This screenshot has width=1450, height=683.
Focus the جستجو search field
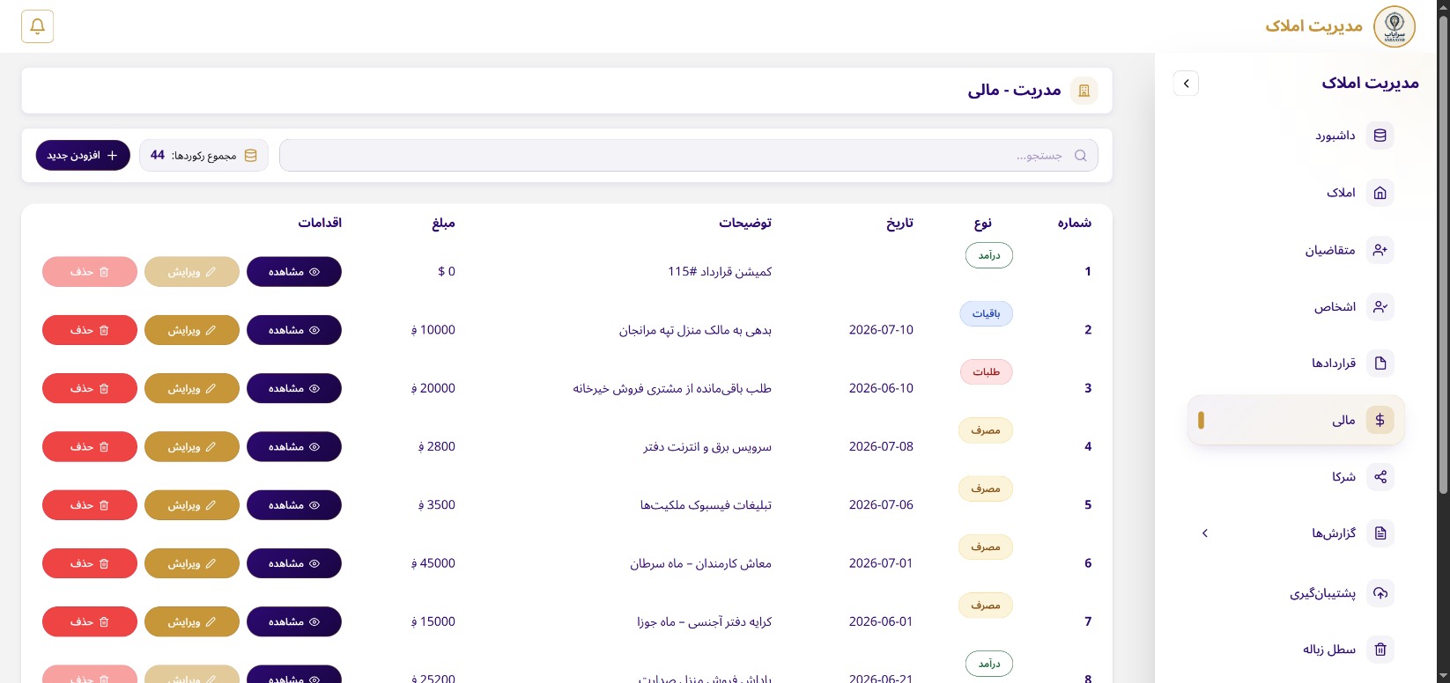point(689,156)
